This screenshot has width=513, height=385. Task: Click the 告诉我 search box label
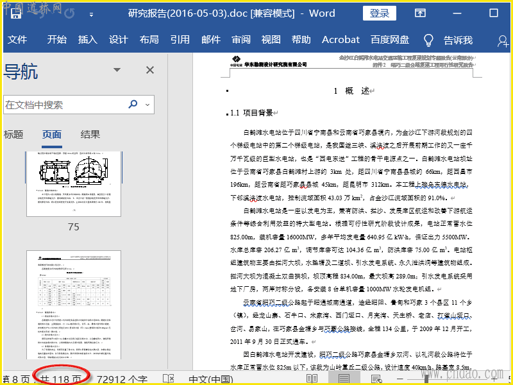[x=458, y=40]
